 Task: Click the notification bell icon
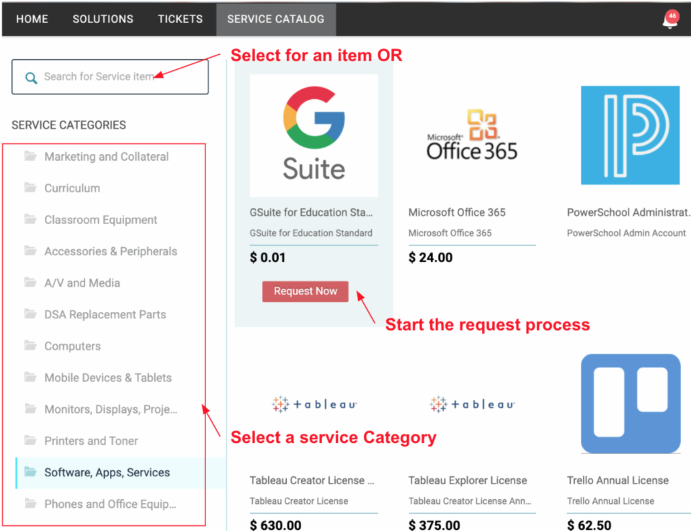point(669,21)
